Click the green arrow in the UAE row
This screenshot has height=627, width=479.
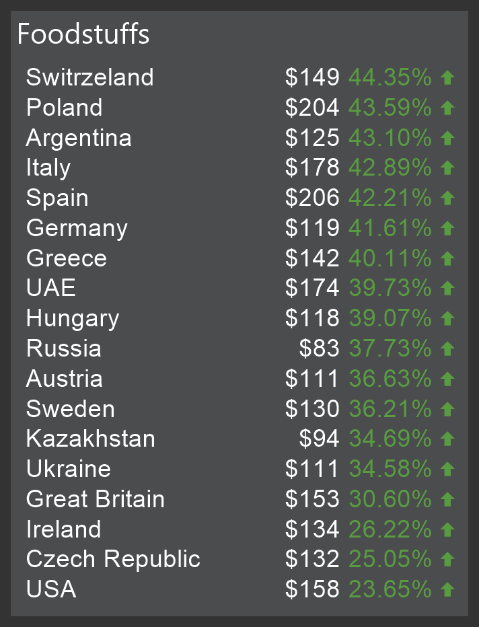[447, 289]
